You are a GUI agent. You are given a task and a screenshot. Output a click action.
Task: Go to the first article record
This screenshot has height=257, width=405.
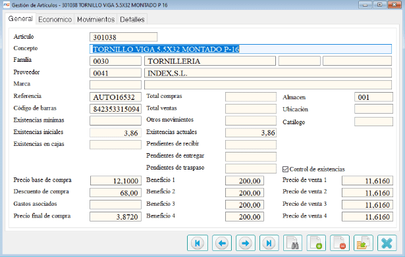coord(198,243)
